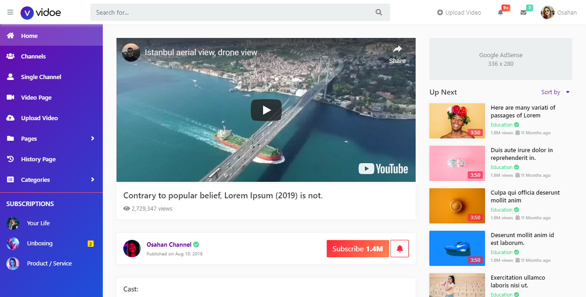The height and width of the screenshot is (297, 586).
Task: Open the orange background video thumbnail
Action: click(457, 206)
